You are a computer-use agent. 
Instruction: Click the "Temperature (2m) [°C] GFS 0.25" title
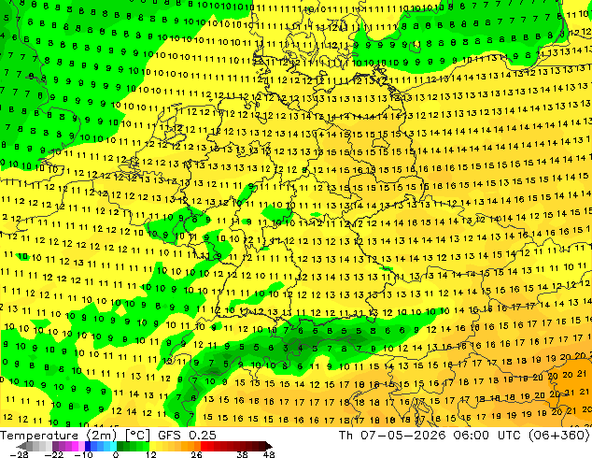[x=108, y=435]
